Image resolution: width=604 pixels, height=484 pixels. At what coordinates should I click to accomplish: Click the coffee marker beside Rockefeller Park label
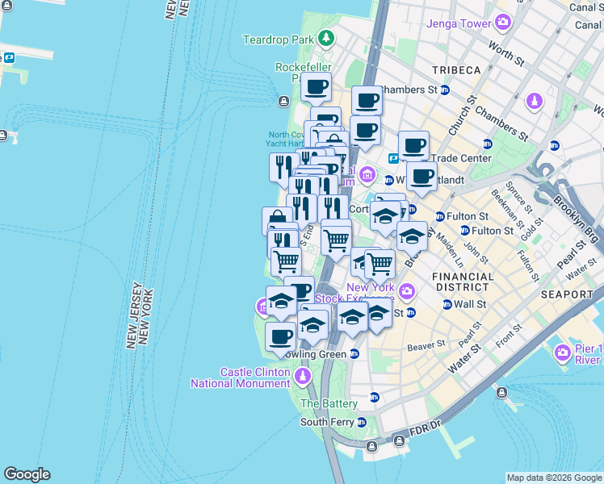pyautogui.click(x=316, y=88)
